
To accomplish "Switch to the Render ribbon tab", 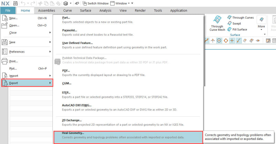I will [140, 10].
